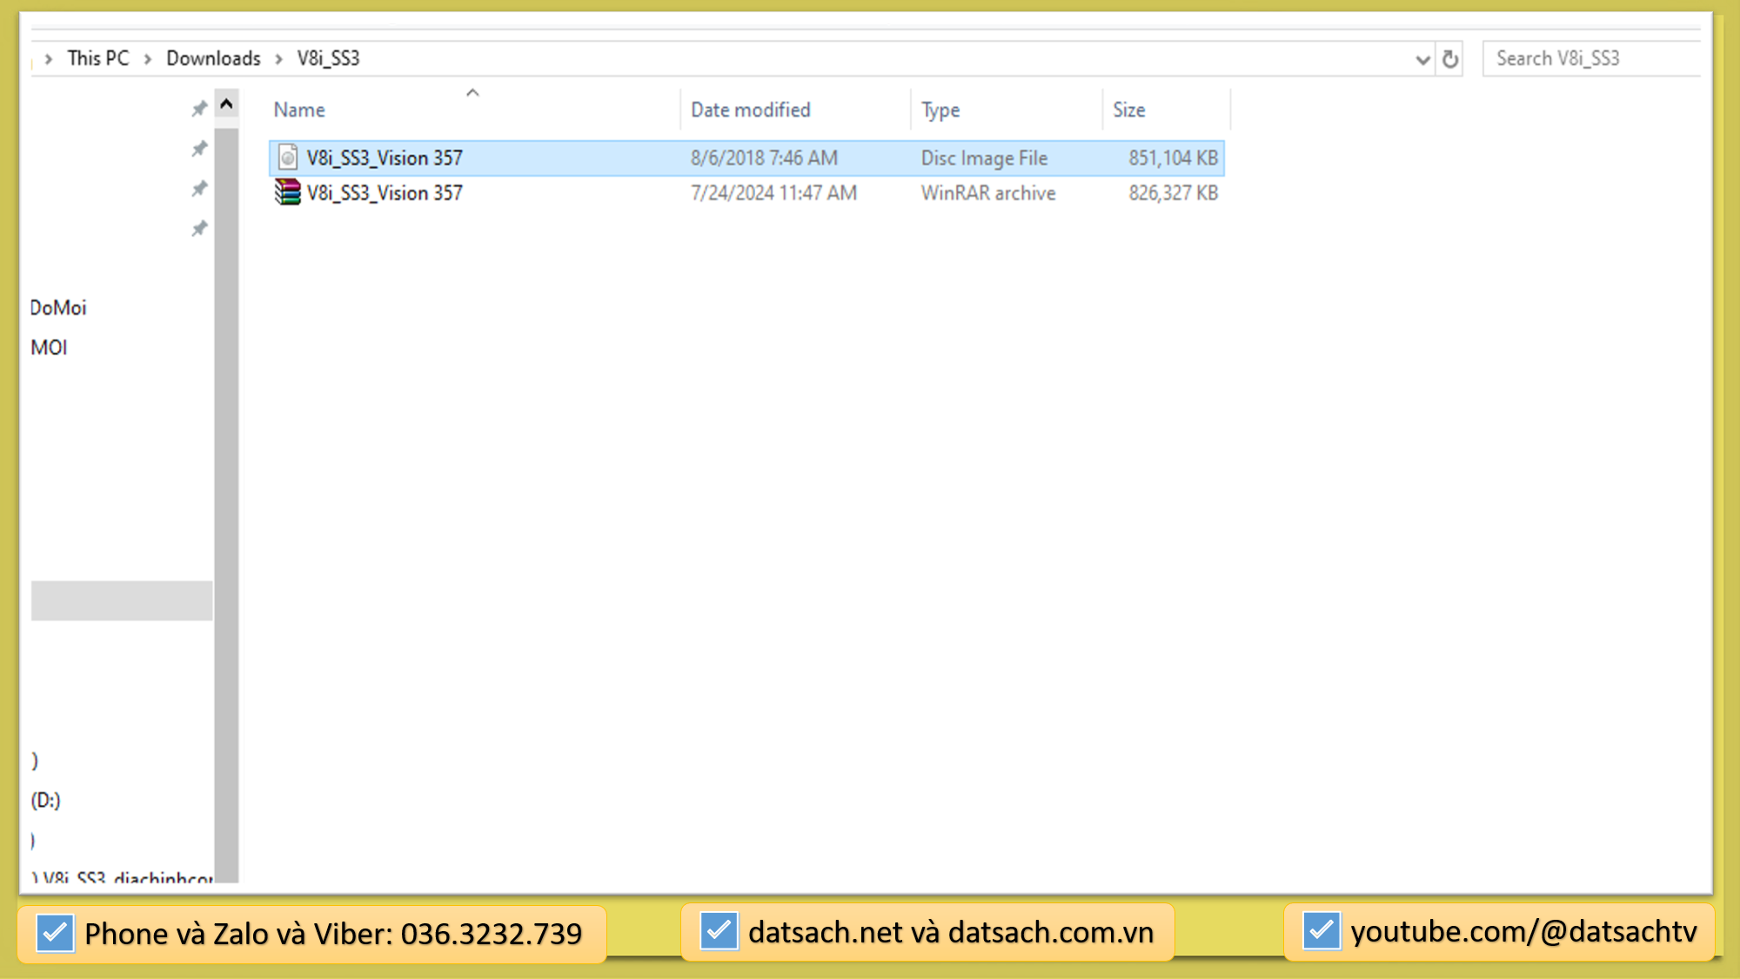
Task: Toggle the checkbox beside the phone number
Action: tap(55, 933)
